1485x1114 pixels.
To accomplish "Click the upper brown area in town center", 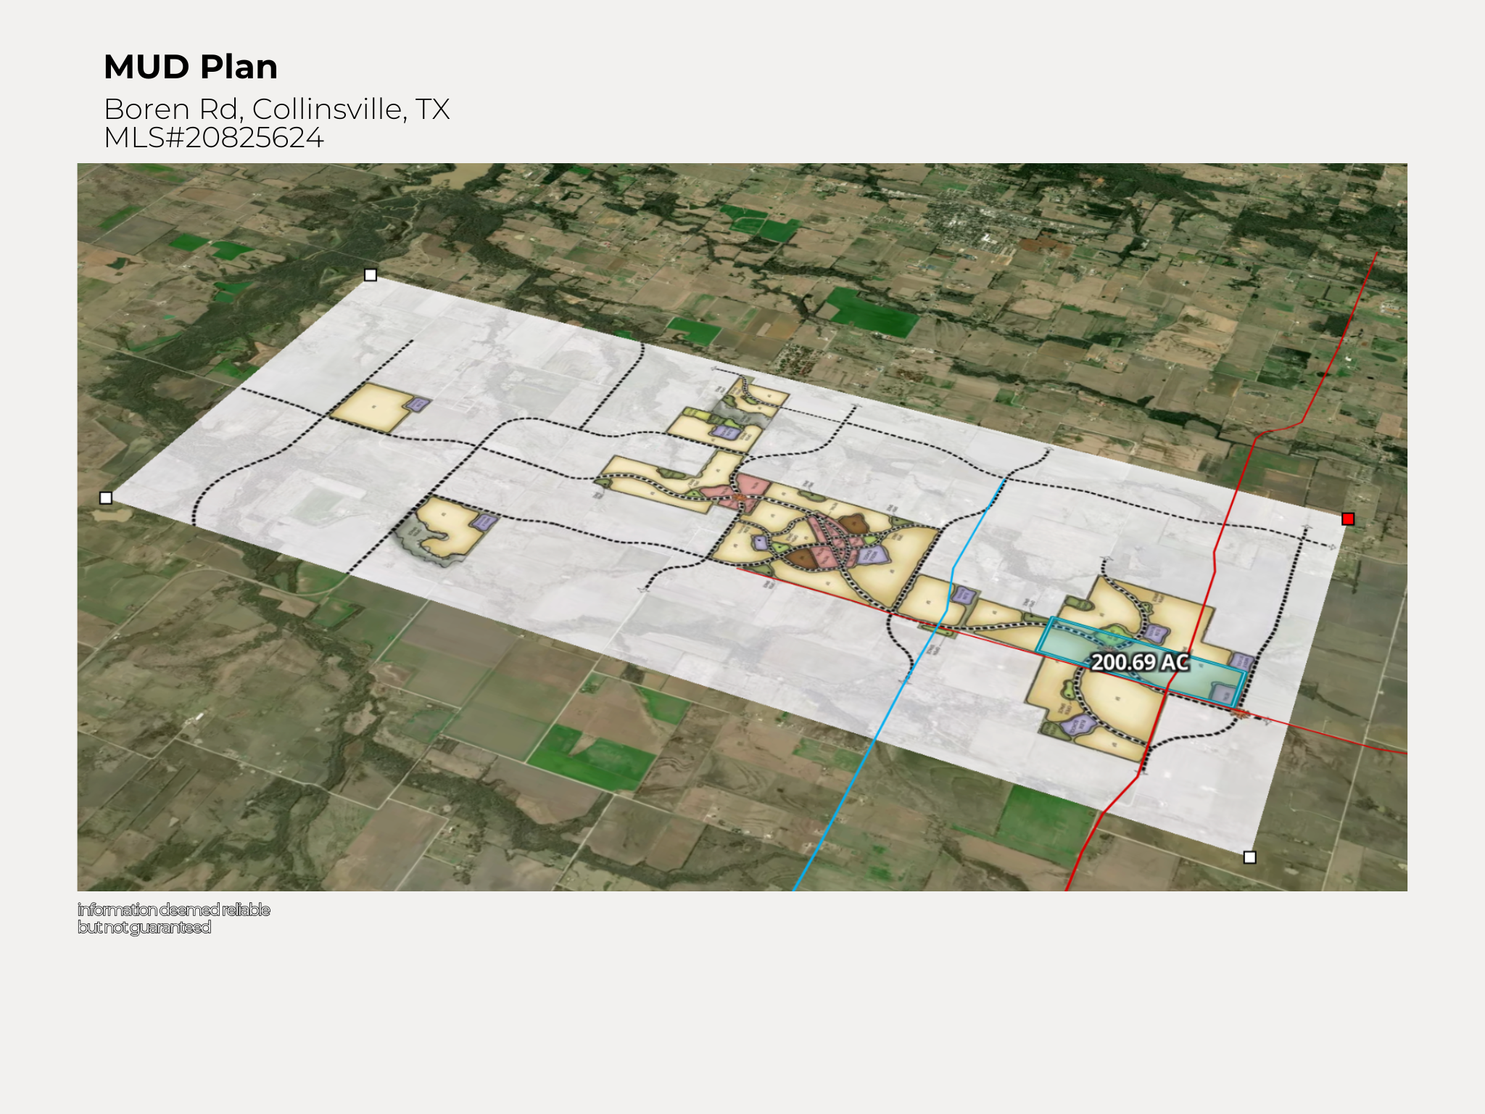I will pos(855,524).
